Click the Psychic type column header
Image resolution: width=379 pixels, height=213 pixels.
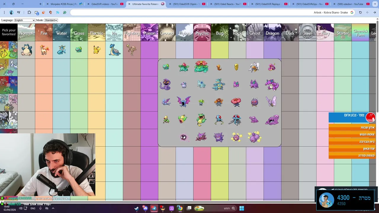click(x=202, y=33)
